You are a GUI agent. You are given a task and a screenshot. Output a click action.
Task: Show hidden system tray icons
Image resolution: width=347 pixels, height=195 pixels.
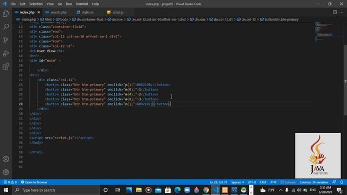(x=281, y=190)
